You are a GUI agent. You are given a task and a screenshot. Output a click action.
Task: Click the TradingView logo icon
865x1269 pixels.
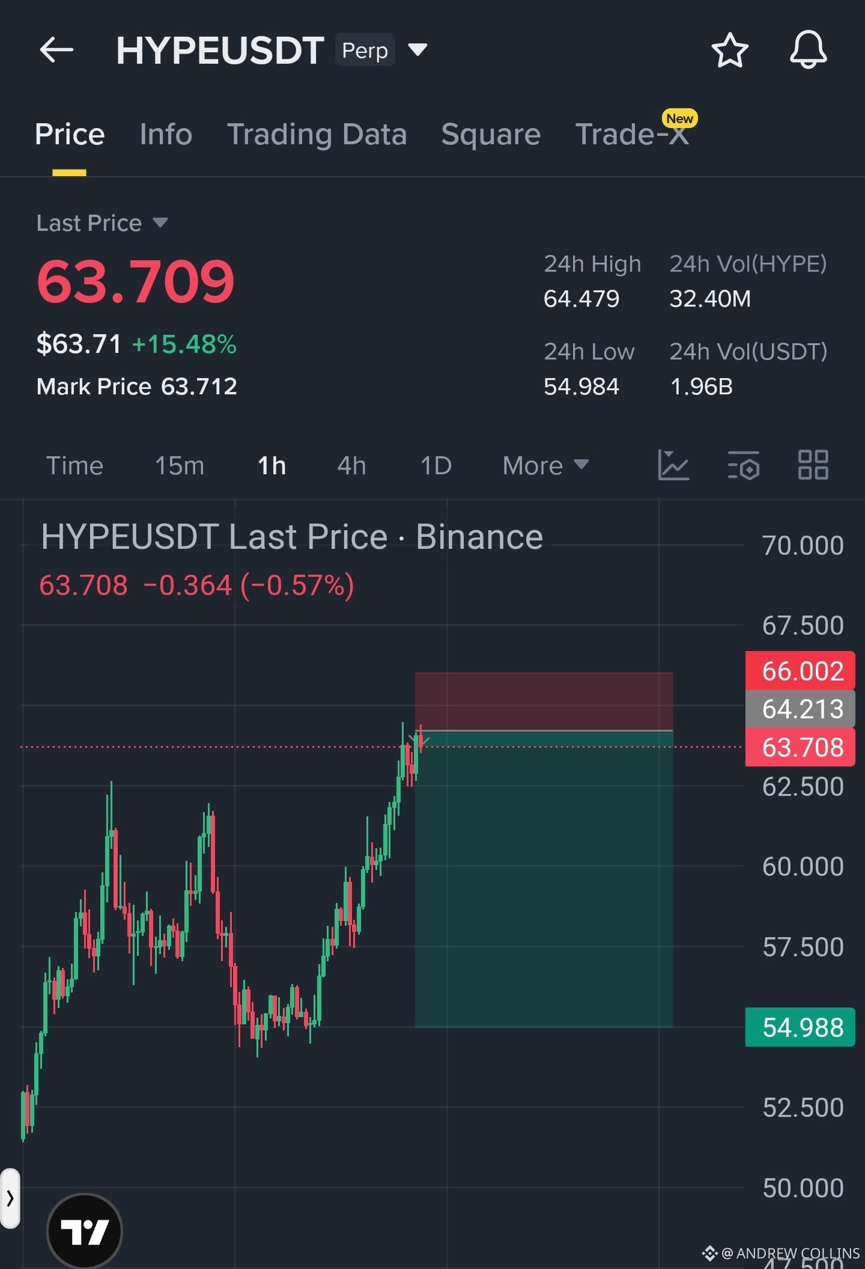pyautogui.click(x=85, y=1232)
